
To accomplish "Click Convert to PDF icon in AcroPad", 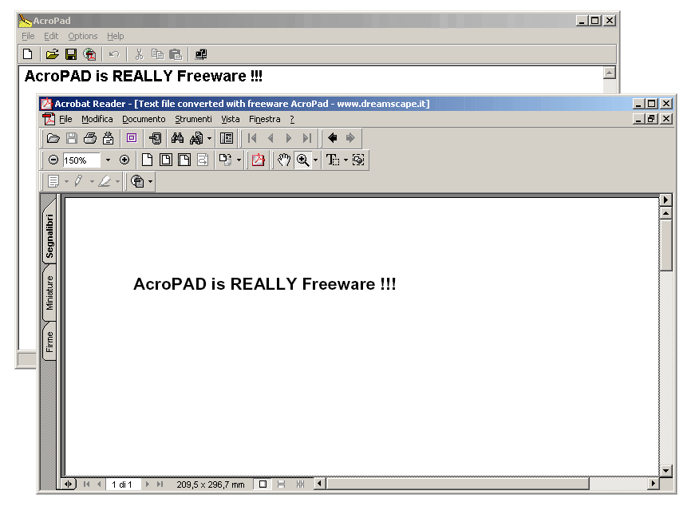I will point(89,54).
